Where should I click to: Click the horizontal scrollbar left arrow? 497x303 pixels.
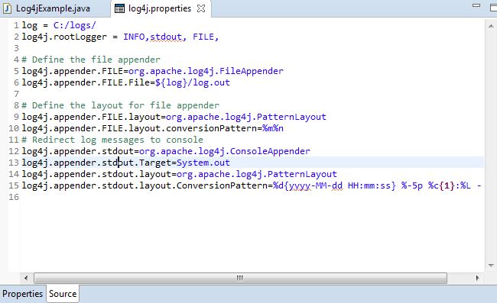26,278
